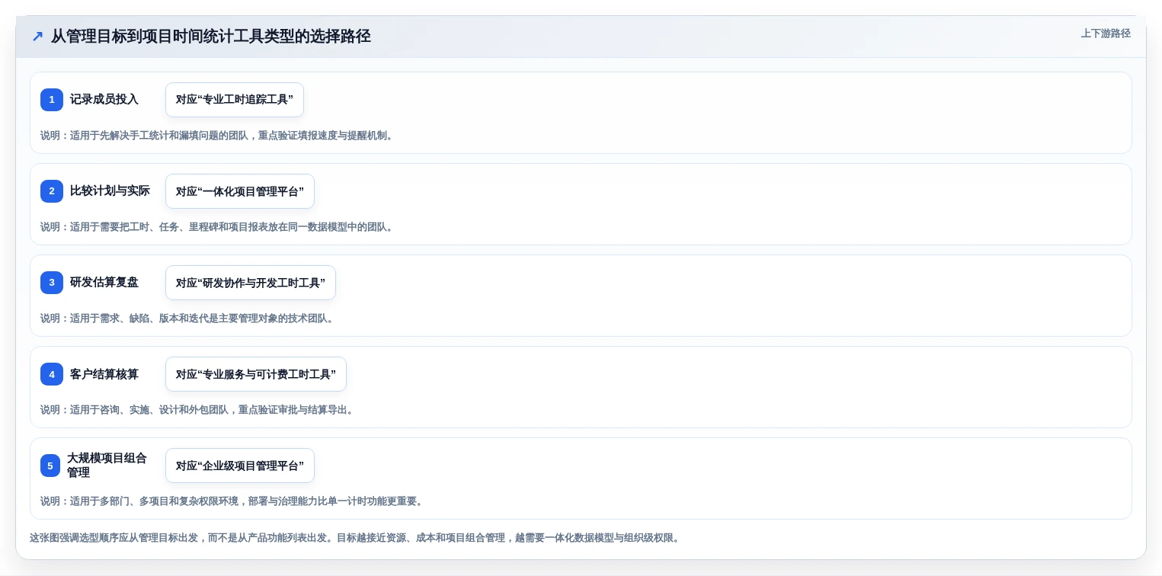Click the 上下游路径 label in the header
Screen dimensions: 1162x576
pos(1106,34)
